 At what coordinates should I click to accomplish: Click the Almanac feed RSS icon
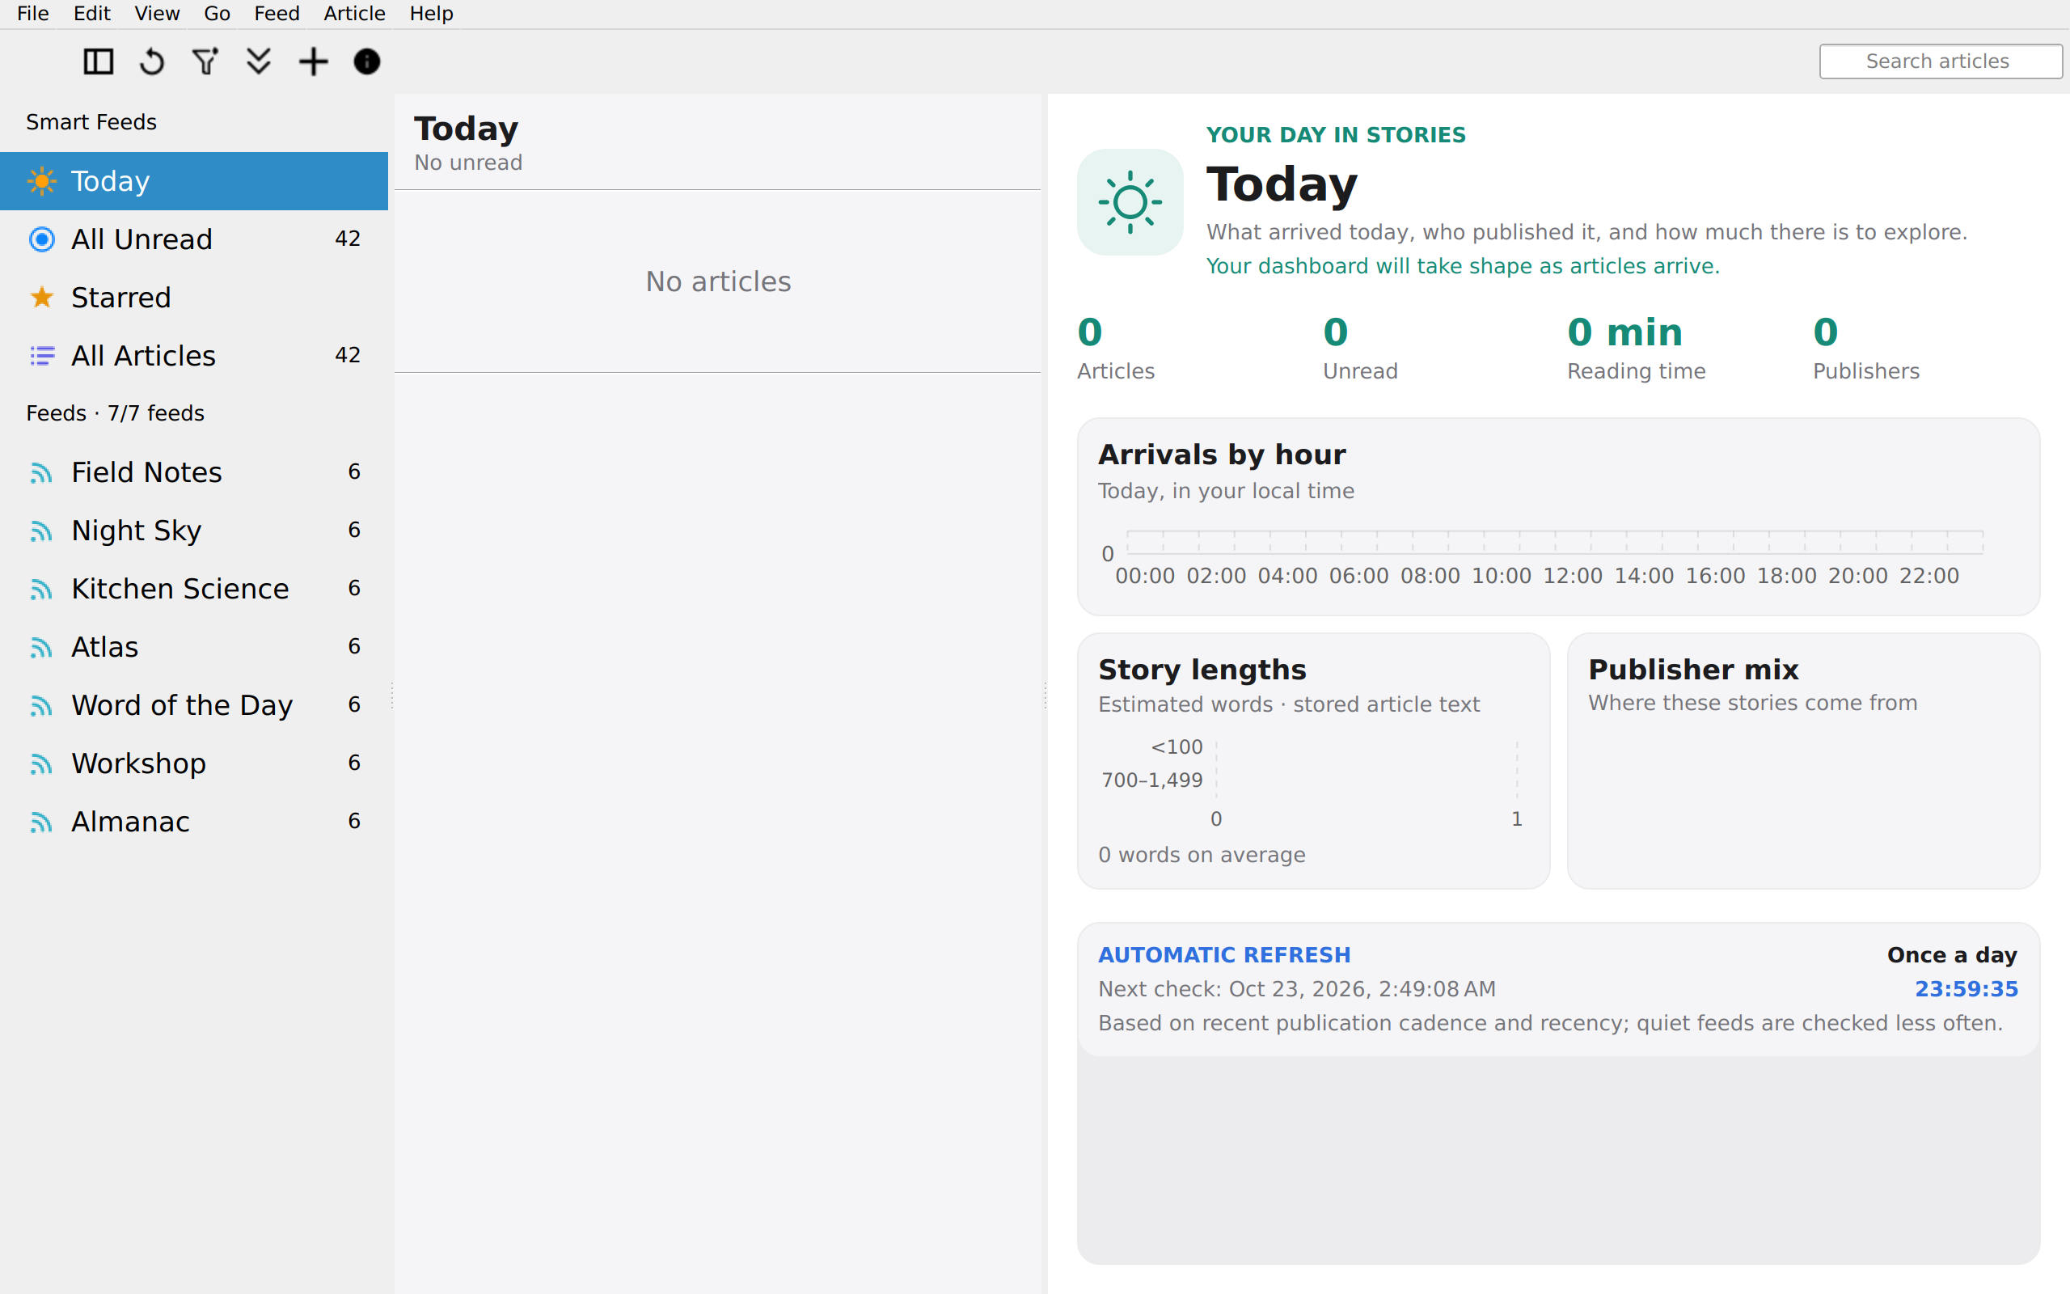click(x=41, y=822)
